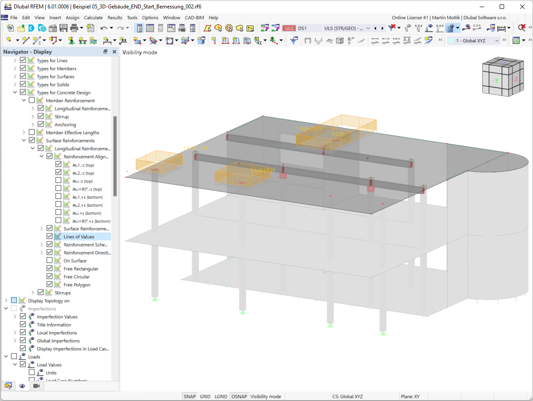This screenshot has height=401, width=533.
Task: Open the Print icon on the toolbar
Action: (x=73, y=28)
